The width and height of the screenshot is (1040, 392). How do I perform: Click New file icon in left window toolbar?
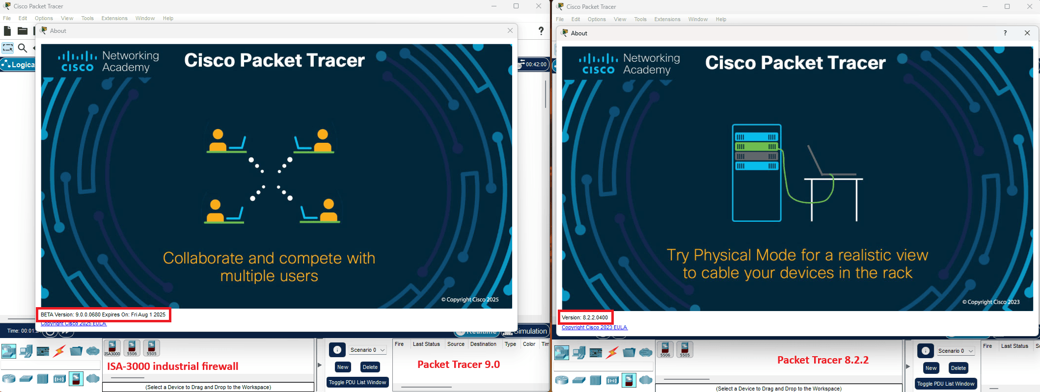(7, 31)
